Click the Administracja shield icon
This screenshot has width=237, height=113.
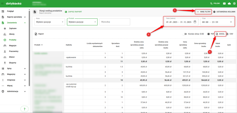(x=3, y=91)
